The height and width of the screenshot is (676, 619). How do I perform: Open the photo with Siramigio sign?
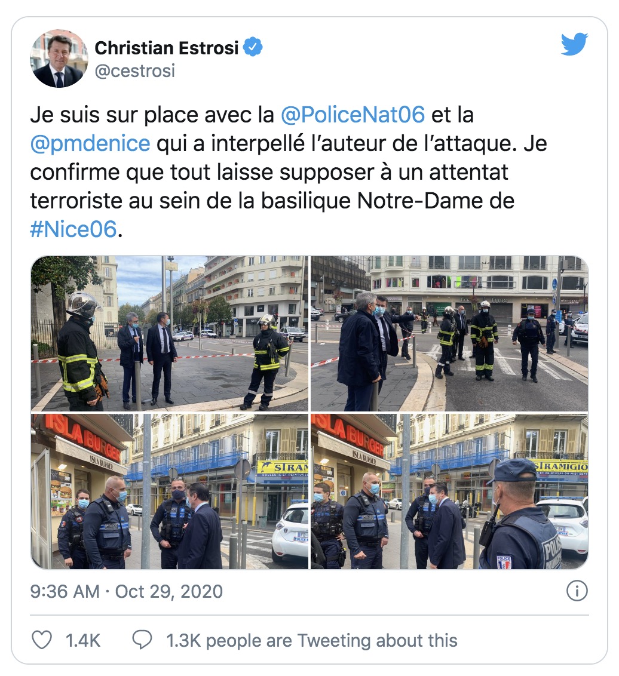(x=449, y=491)
